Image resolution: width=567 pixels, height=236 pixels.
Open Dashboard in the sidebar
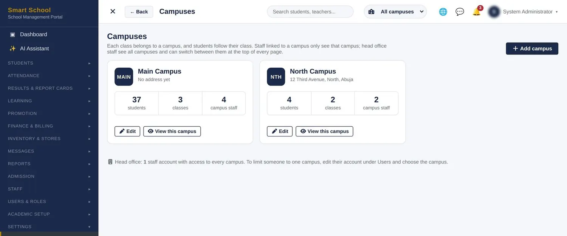coord(49,34)
